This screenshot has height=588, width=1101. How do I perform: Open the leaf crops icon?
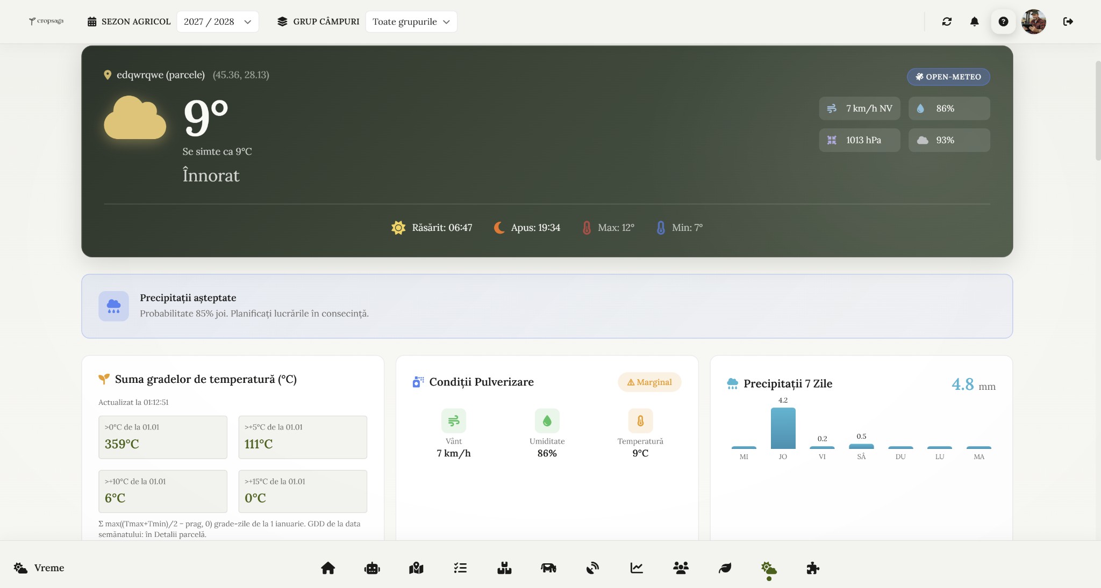pos(725,568)
